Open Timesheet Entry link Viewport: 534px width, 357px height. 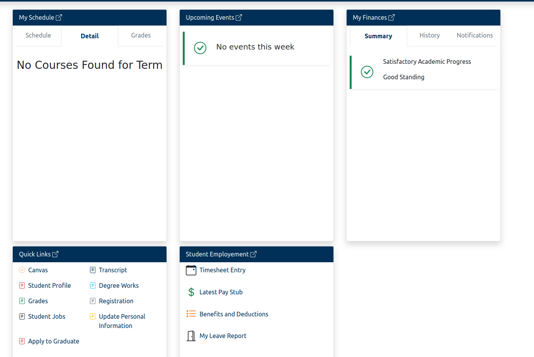(223, 270)
